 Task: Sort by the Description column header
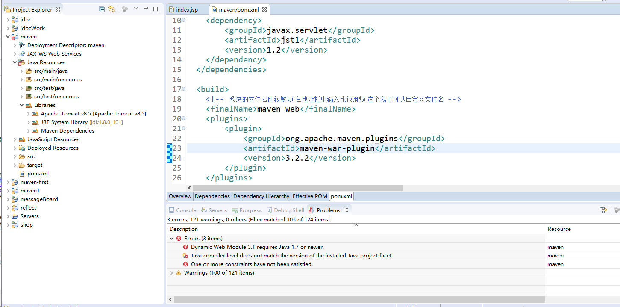[356, 229]
